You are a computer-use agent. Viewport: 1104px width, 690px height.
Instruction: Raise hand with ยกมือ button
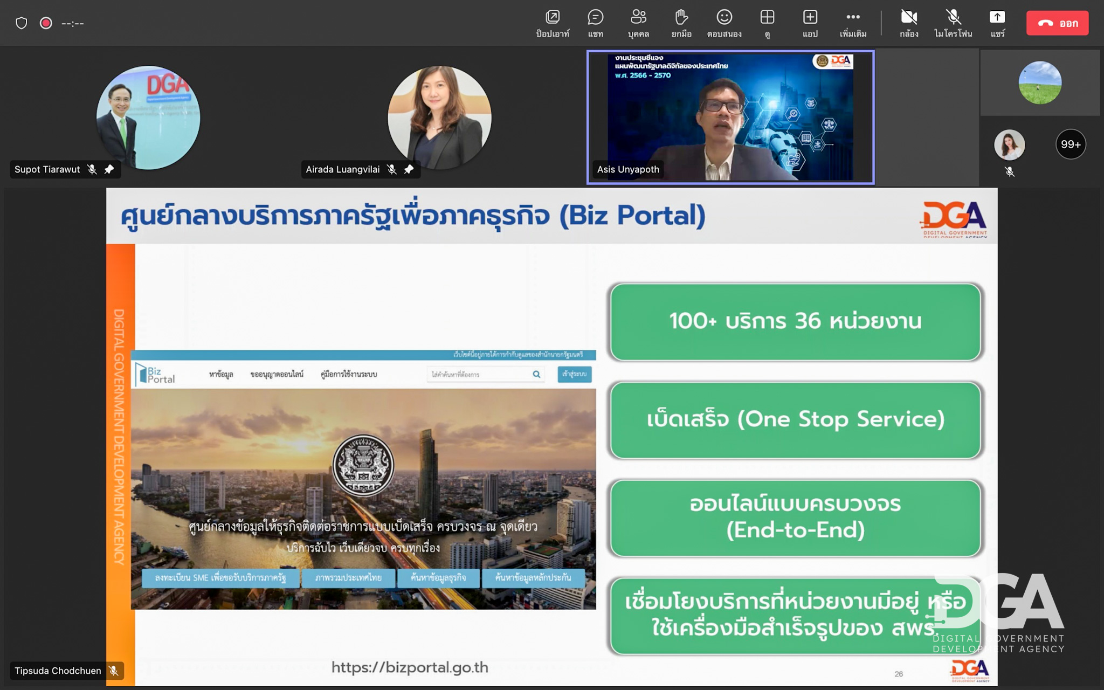[x=681, y=24]
